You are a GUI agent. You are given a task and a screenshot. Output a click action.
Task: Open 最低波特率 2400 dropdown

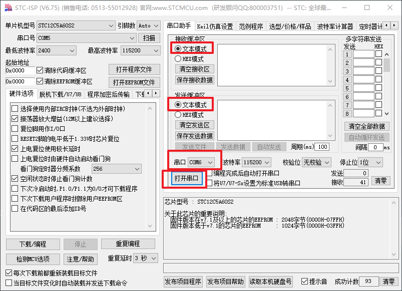pos(57,50)
